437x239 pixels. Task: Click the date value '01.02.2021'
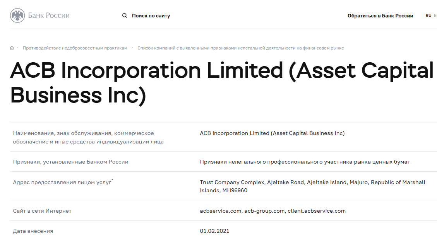click(214, 231)
